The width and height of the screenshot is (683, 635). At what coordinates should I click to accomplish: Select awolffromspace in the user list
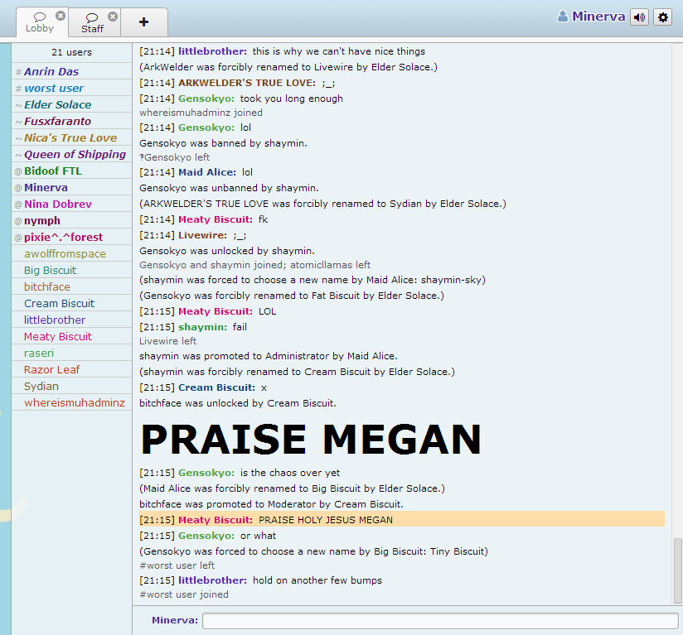click(72, 253)
